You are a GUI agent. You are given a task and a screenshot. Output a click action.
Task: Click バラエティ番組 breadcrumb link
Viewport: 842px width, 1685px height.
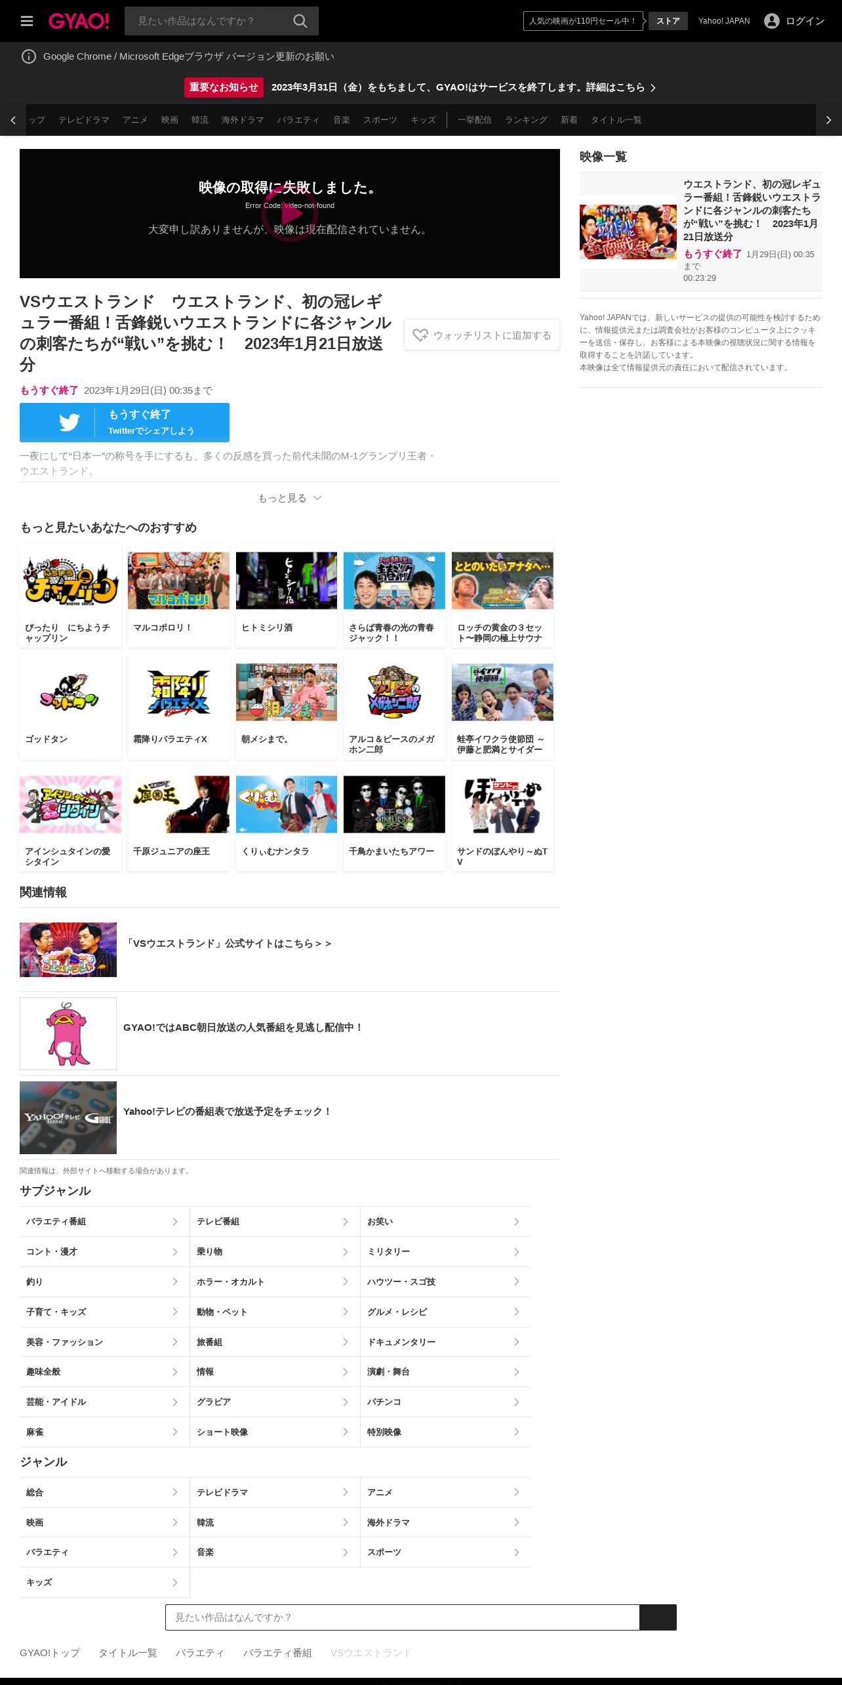277,1653
